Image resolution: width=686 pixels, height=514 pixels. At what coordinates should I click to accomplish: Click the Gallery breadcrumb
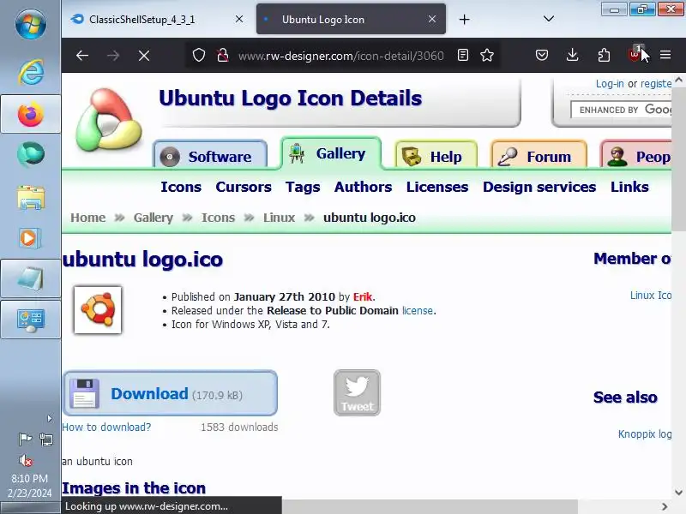coord(153,218)
